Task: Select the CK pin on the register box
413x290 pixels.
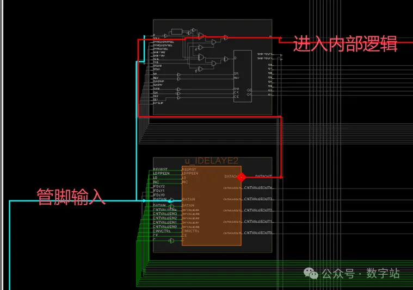Action: tap(236, 92)
